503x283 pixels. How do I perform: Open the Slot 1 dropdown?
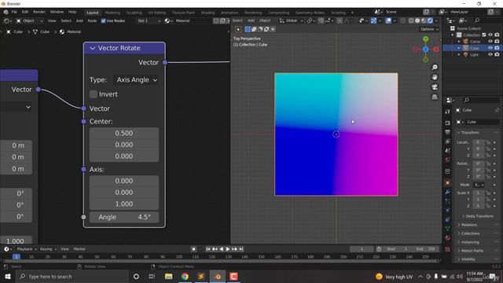149,21
